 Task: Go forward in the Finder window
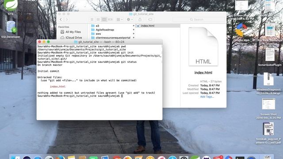pos(67,19)
